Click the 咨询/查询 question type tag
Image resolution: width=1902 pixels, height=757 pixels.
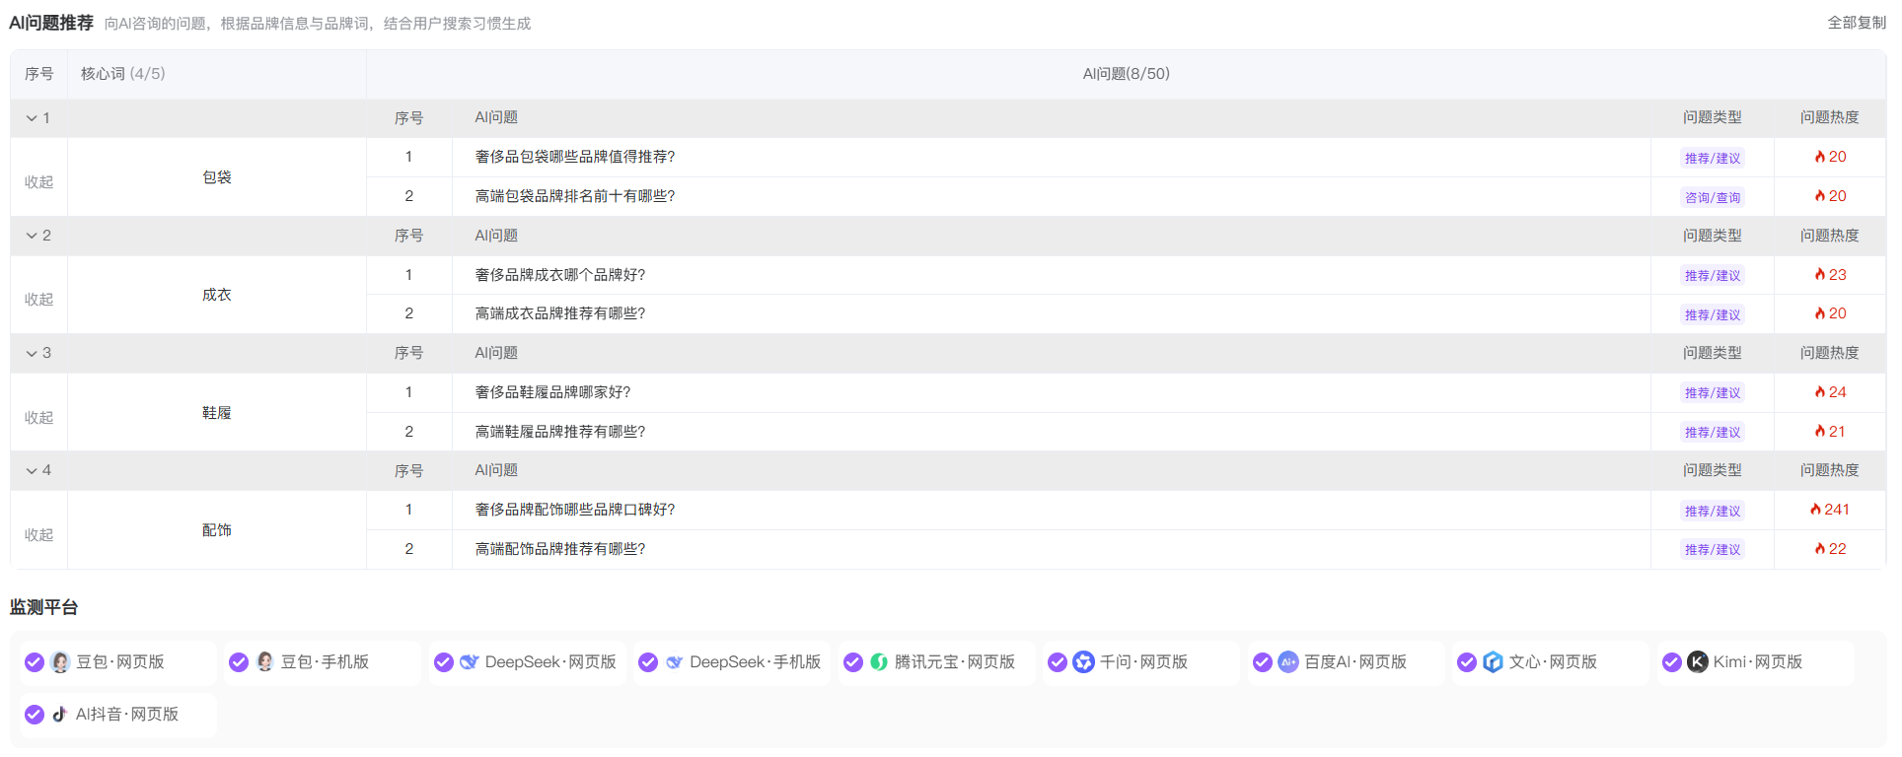[x=1713, y=197]
